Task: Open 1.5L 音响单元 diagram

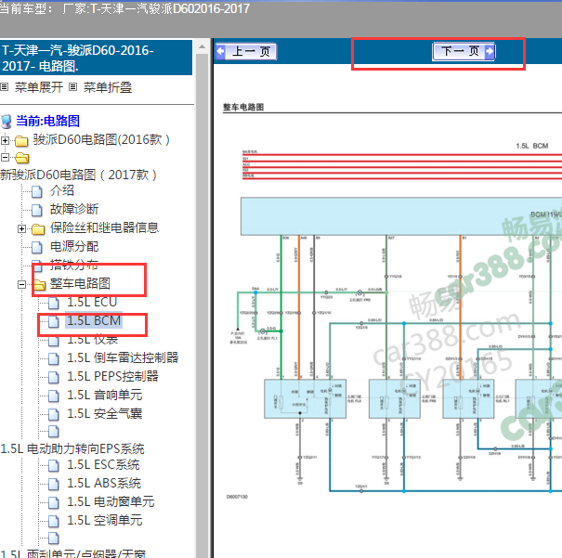Action: click(105, 395)
